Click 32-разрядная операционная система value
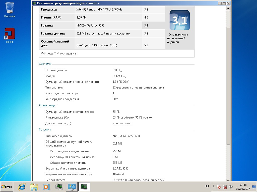The height and width of the screenshot is (192, 257). coord(138,87)
